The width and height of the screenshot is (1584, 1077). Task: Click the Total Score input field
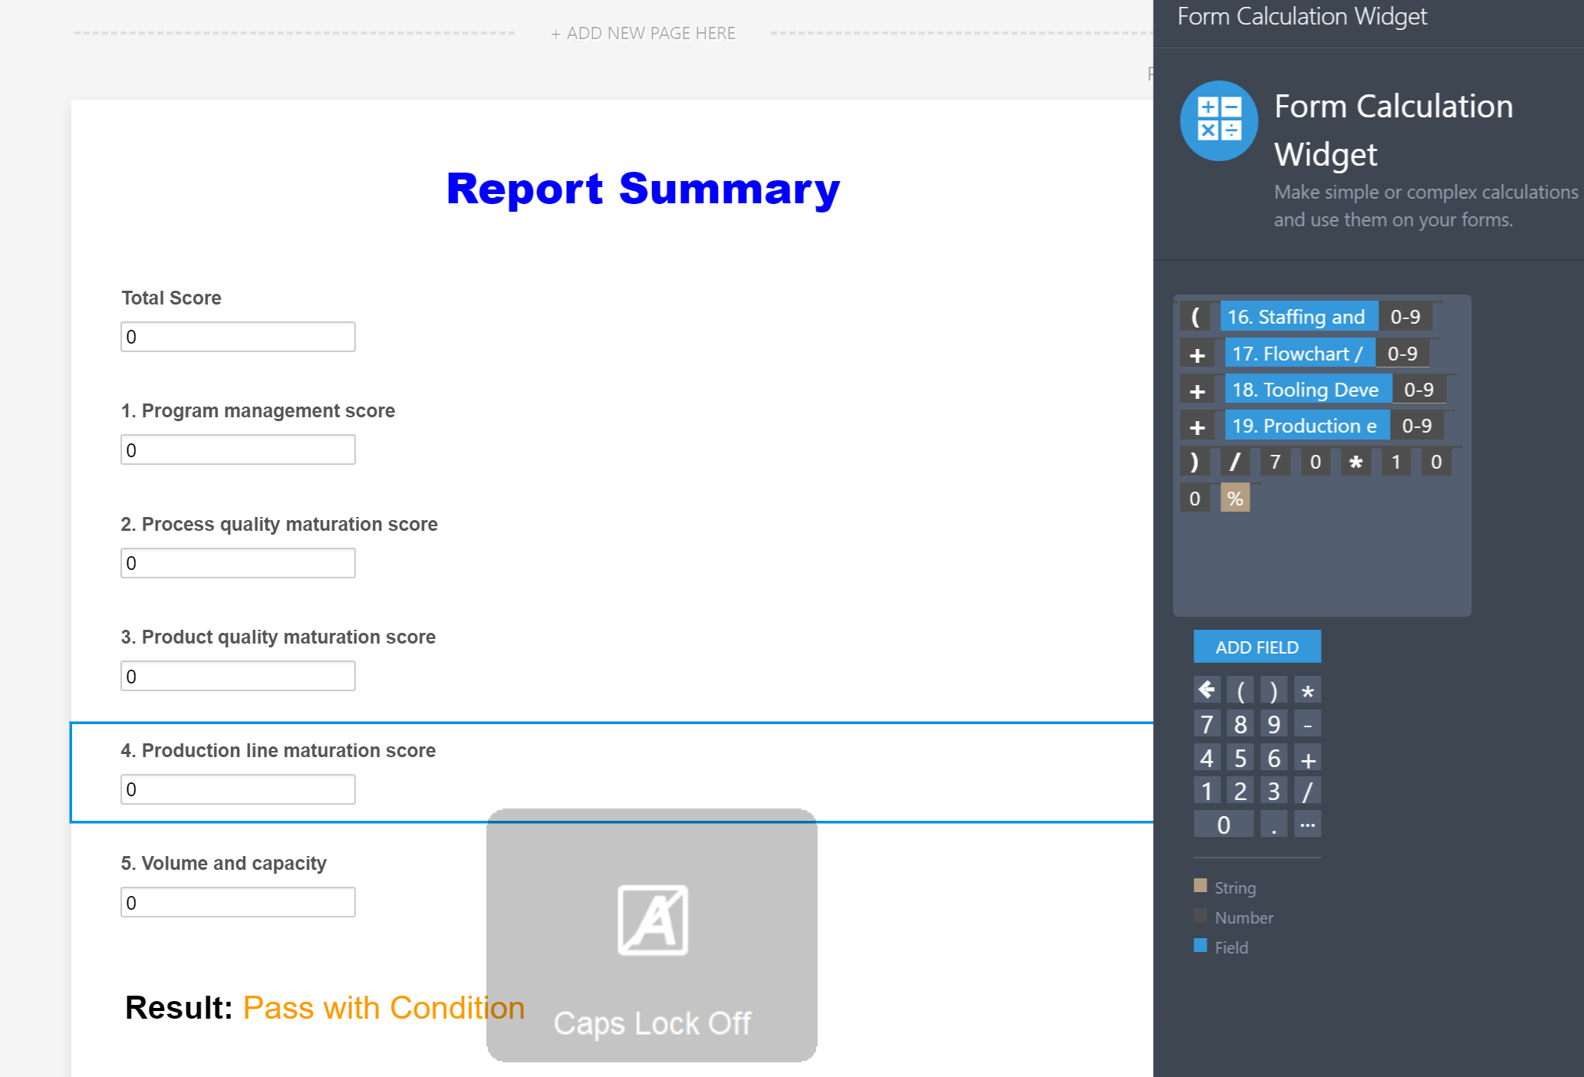[x=238, y=337]
